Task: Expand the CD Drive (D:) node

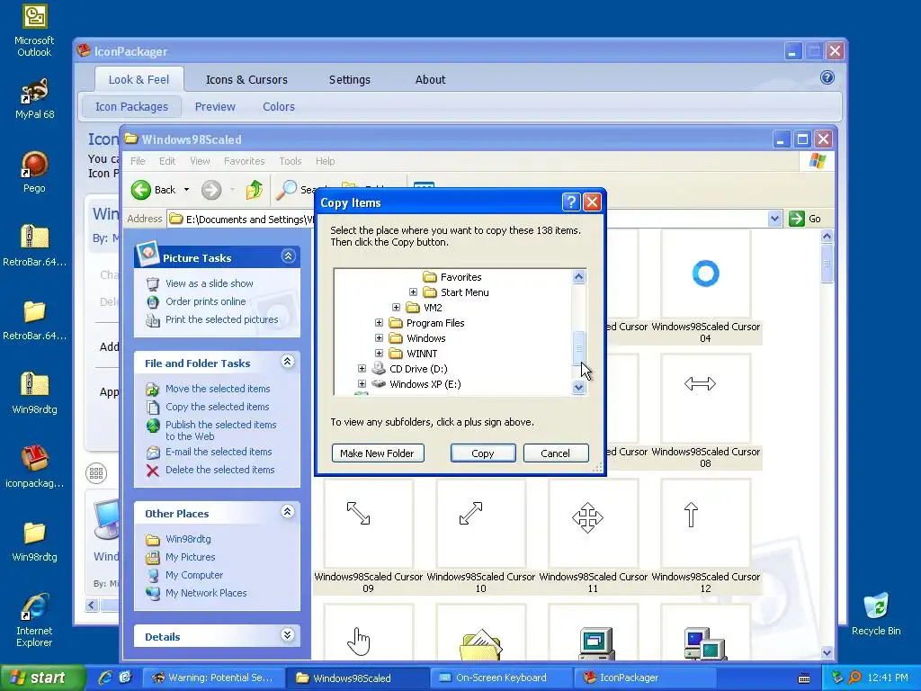Action: point(362,368)
